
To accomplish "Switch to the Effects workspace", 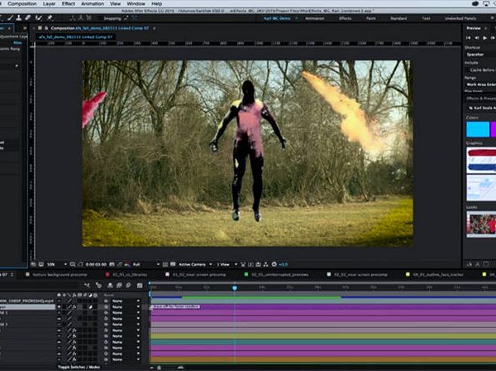I will (345, 18).
